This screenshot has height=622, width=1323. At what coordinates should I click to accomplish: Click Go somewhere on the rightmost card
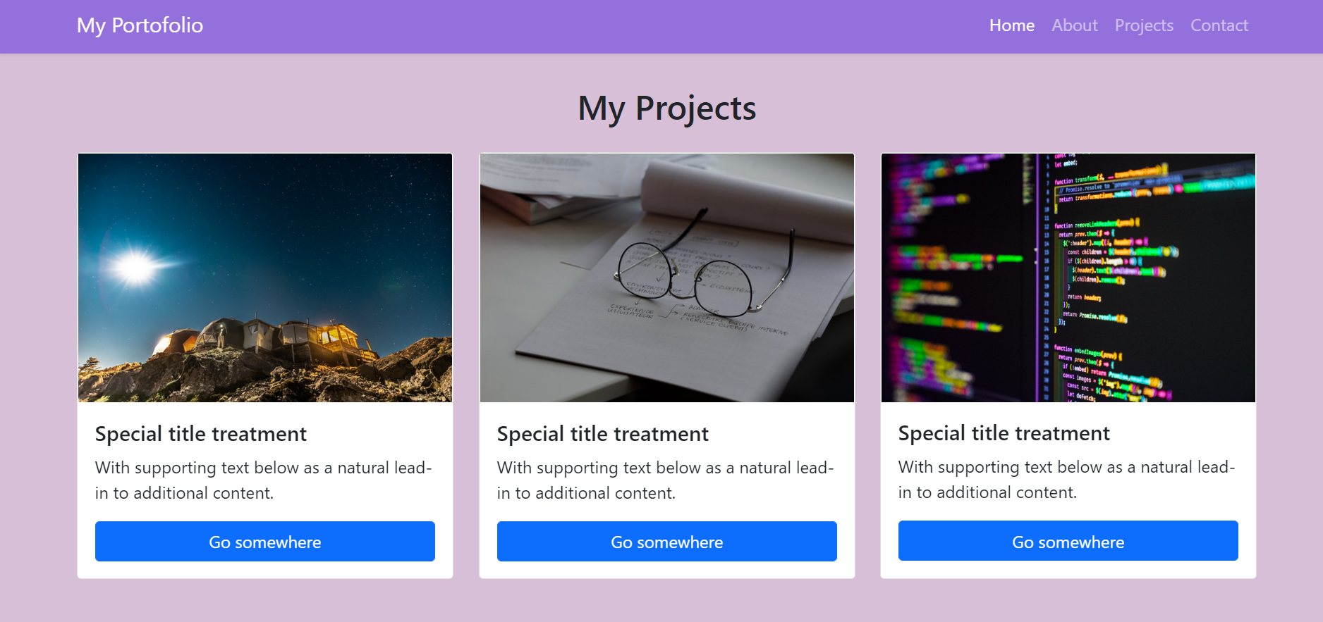click(x=1067, y=541)
